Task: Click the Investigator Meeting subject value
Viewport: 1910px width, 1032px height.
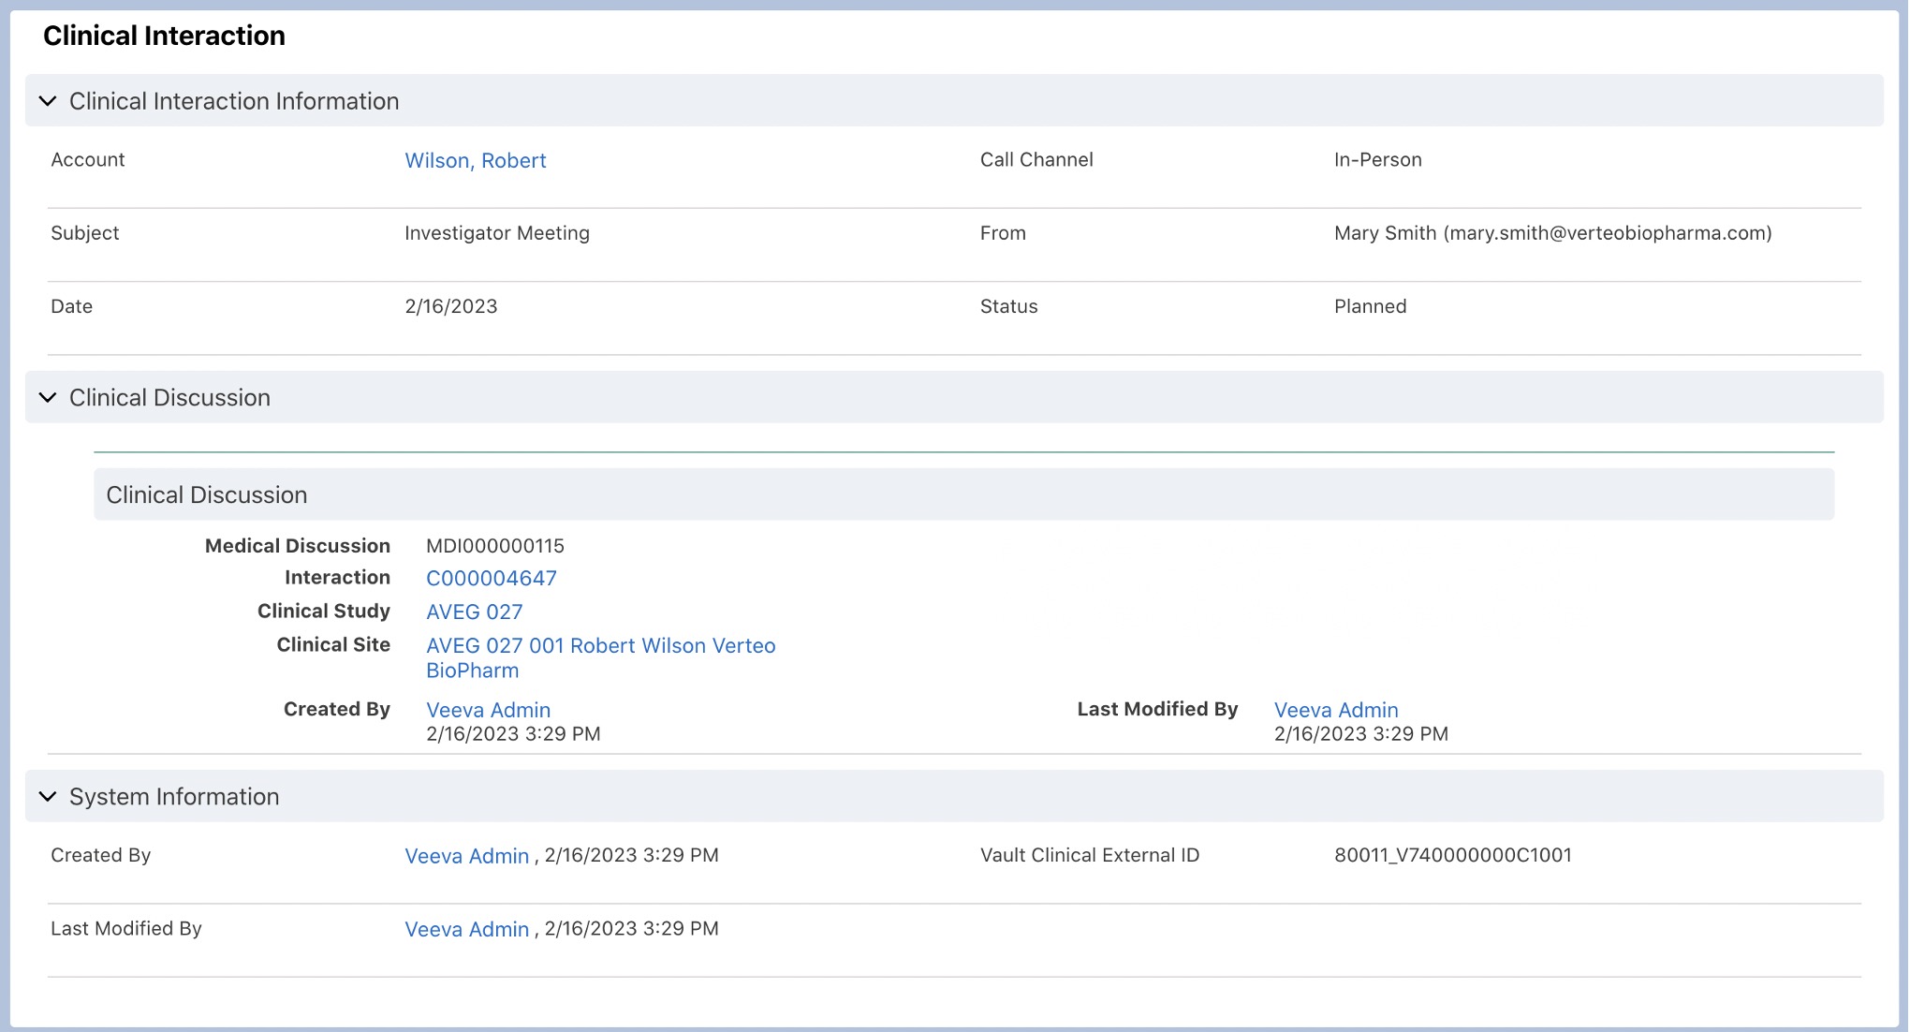Action: point(496,233)
